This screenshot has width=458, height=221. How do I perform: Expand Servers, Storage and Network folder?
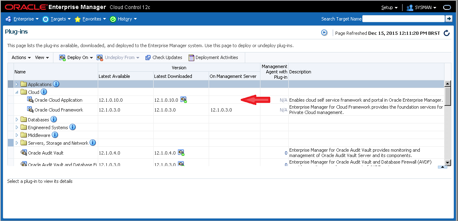(x=17, y=143)
